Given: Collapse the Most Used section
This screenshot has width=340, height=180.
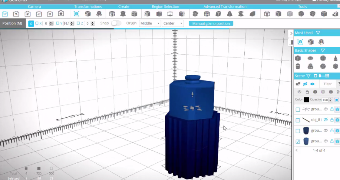Looking at the screenshot, I should 318,33.
